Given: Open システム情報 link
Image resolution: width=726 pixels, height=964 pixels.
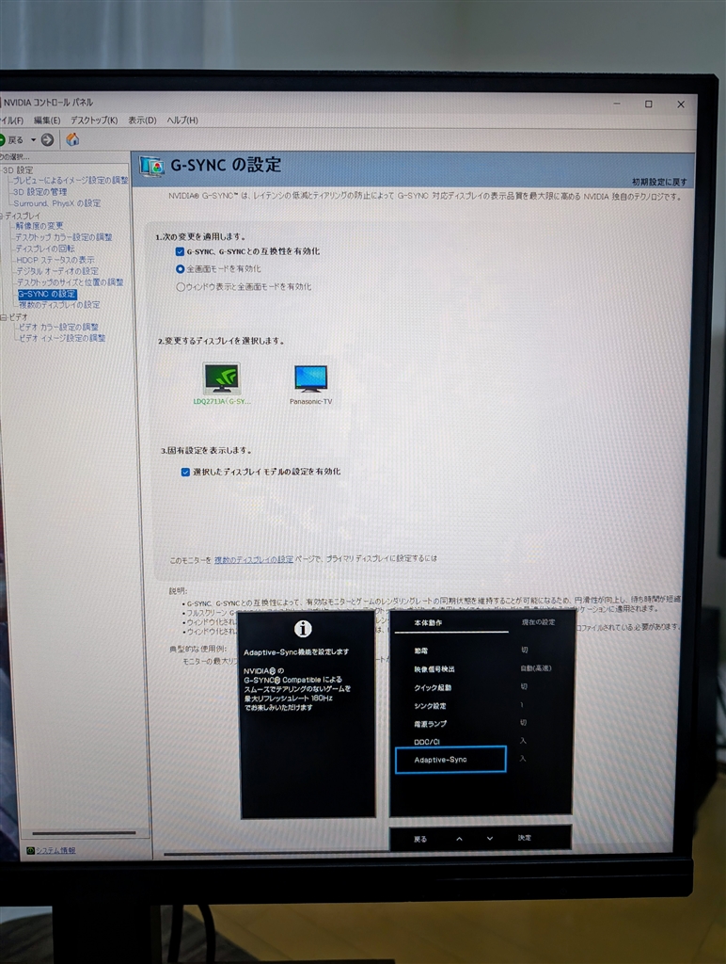Looking at the screenshot, I should [55, 850].
